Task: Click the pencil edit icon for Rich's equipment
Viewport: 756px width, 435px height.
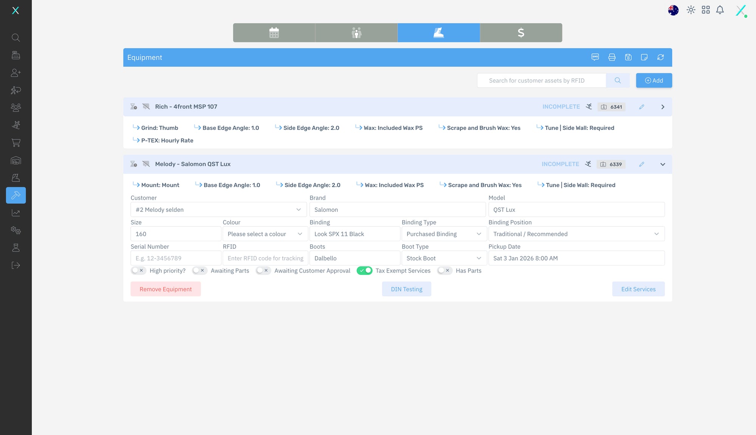Action: [x=641, y=107]
